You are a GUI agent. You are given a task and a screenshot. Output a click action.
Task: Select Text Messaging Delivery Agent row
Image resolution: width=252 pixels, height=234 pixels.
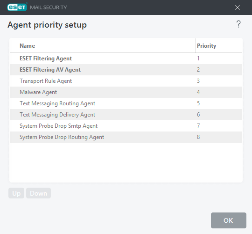point(126,115)
